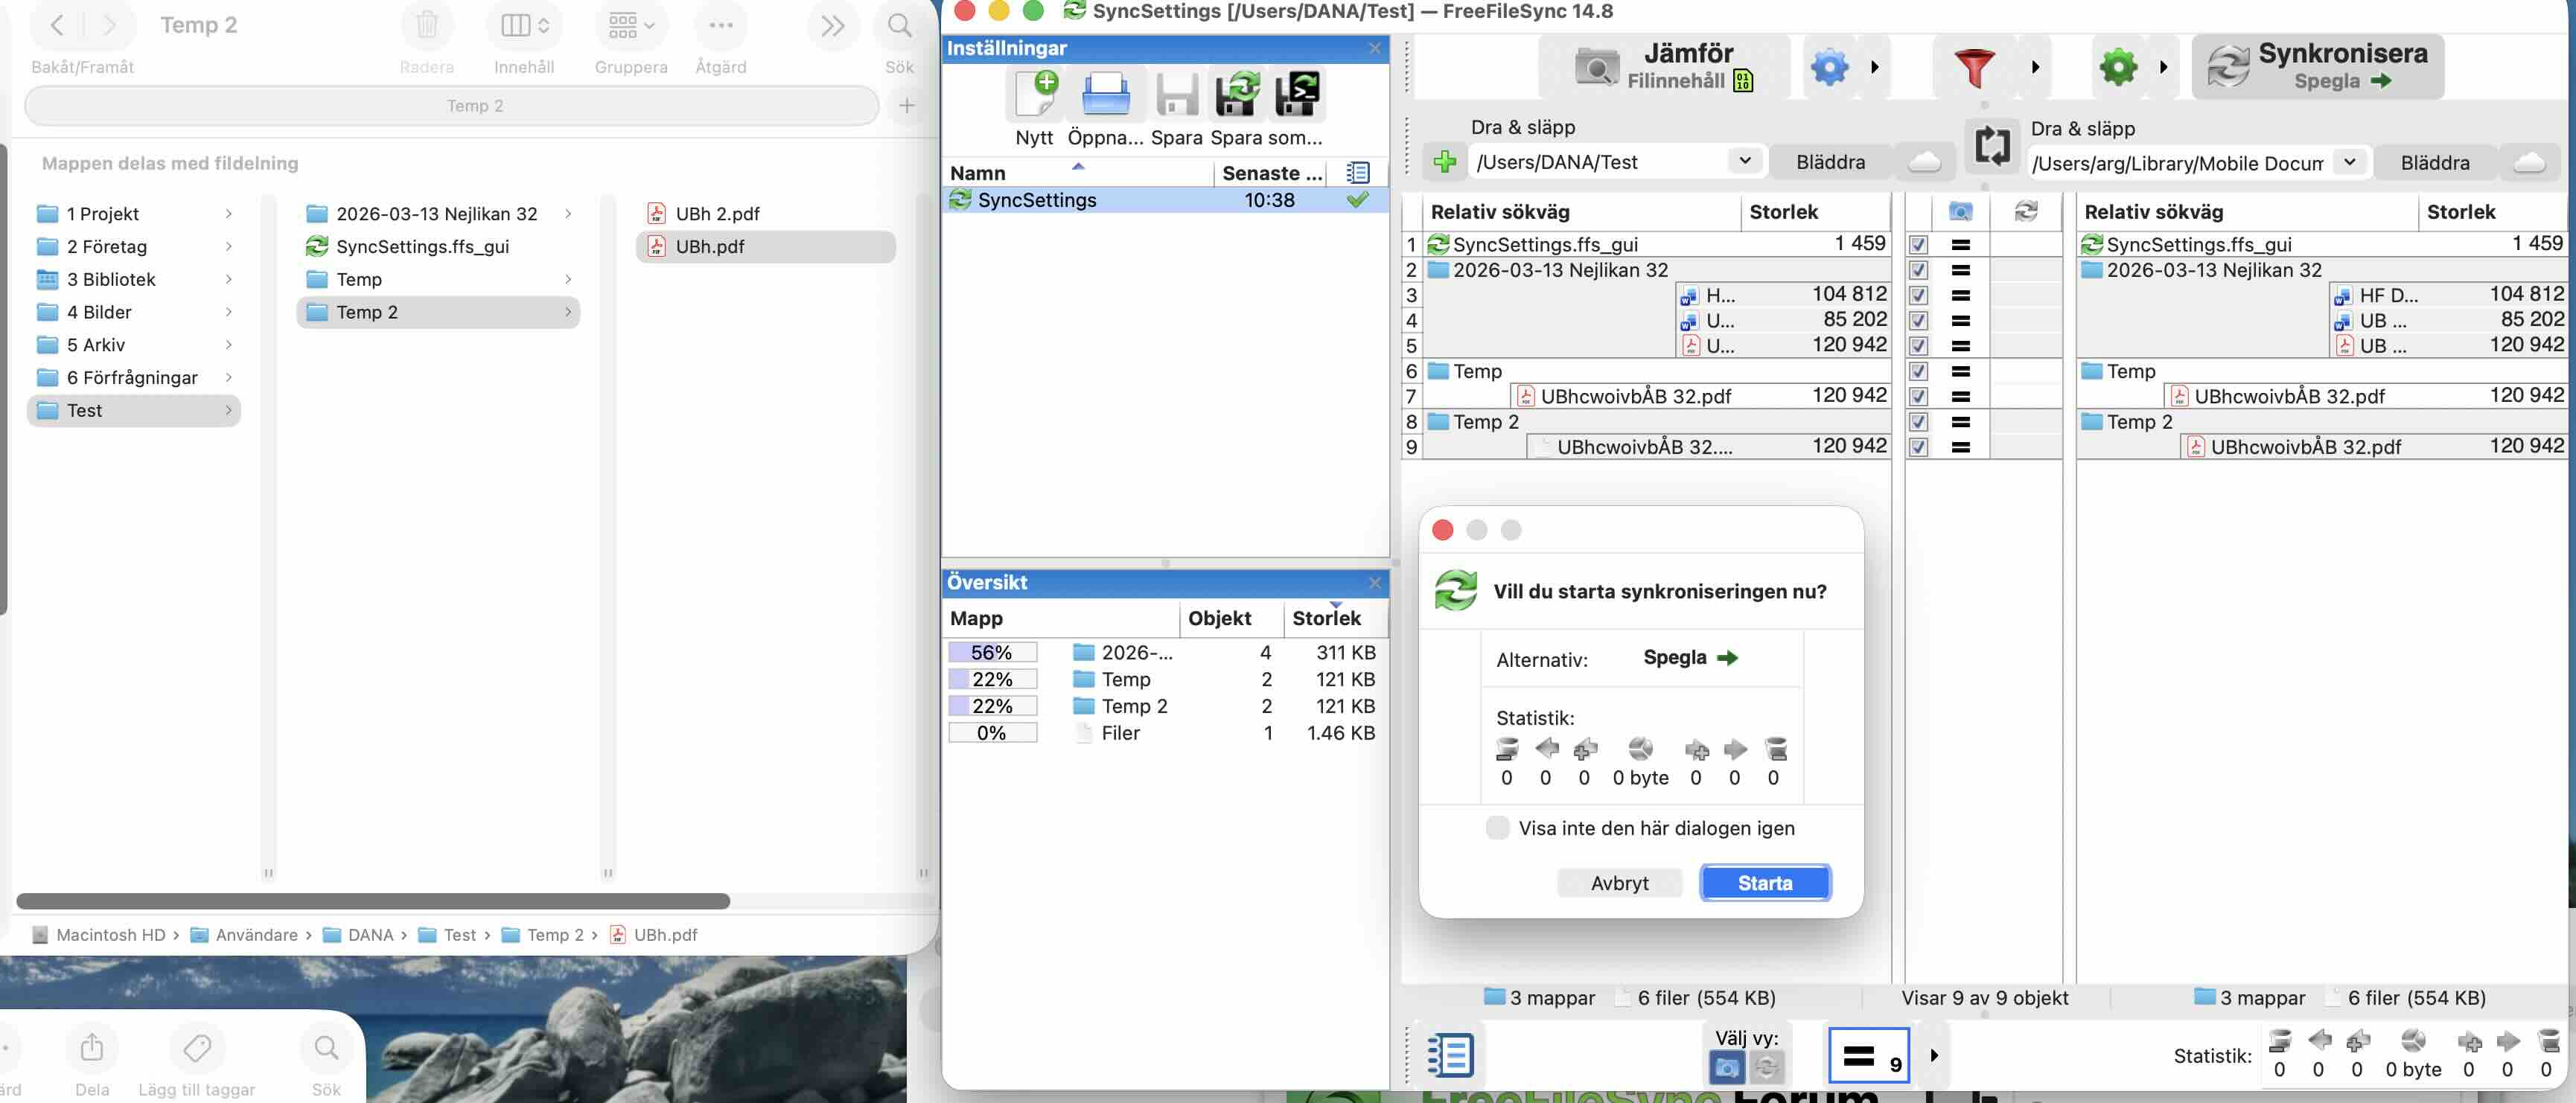
Task: Expand arrow beside equal files view filter
Action: coord(1933,1055)
